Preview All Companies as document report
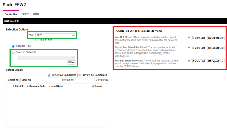 point(62,75)
